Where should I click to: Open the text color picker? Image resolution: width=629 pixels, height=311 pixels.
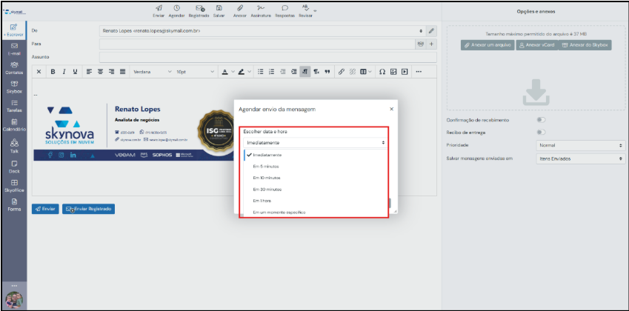227,72
